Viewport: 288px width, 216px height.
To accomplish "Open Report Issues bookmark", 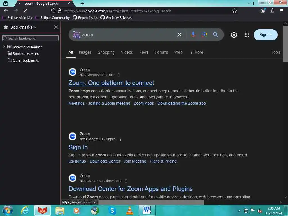I will [85, 18].
